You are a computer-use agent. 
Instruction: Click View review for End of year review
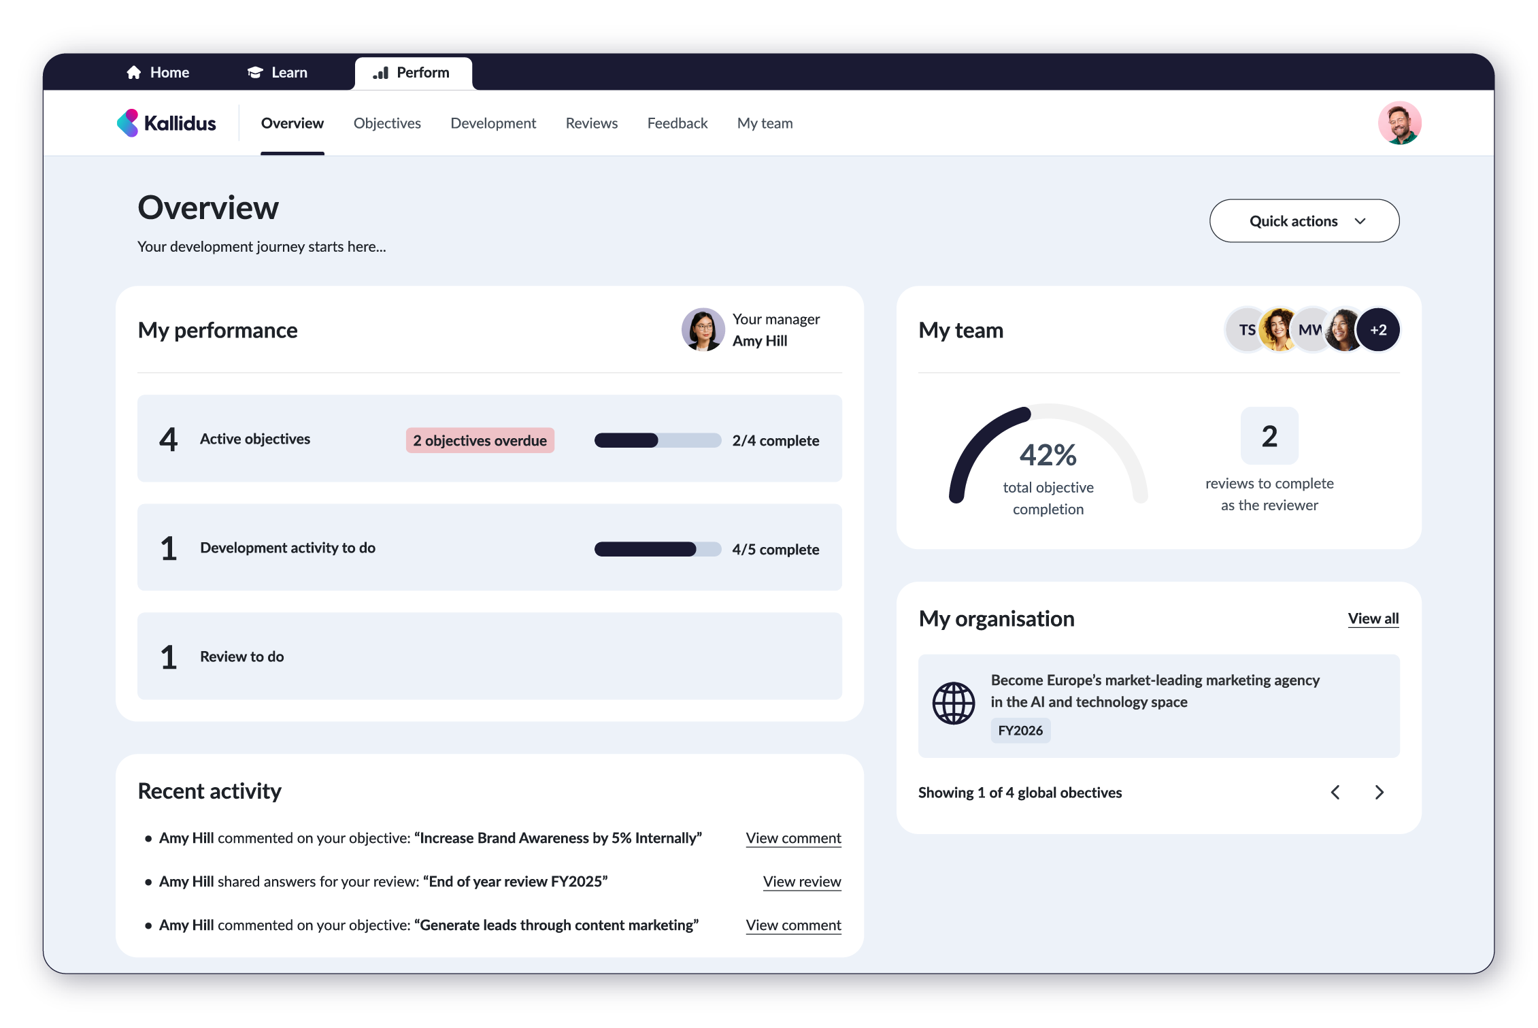pyautogui.click(x=802, y=882)
